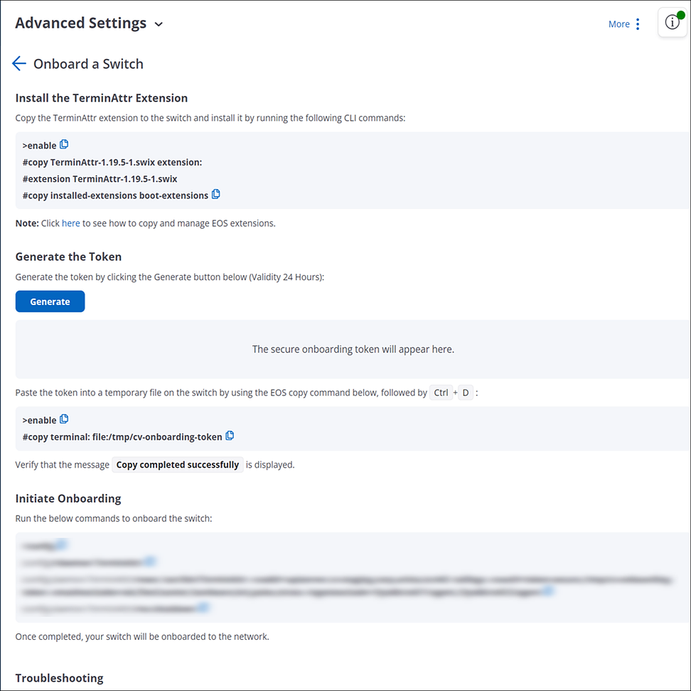Copy the cv-onboarding-token terminal command

[x=230, y=435]
